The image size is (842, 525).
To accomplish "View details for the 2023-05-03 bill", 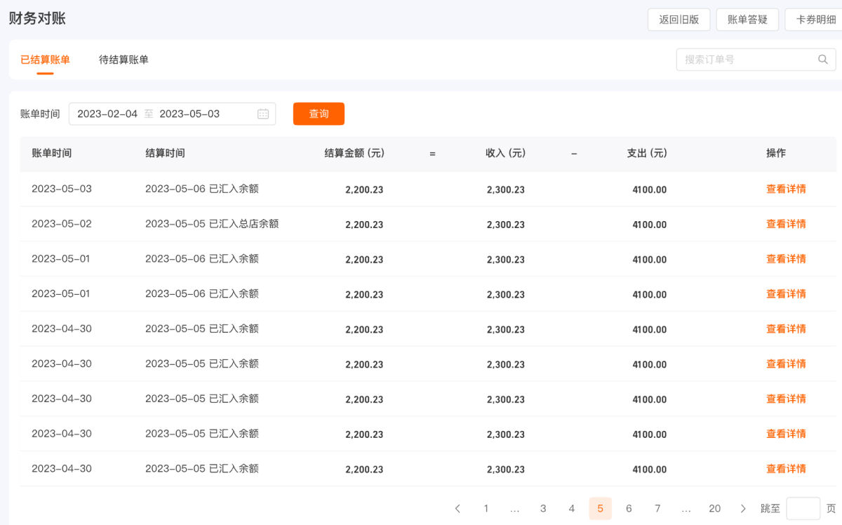I will click(x=786, y=189).
